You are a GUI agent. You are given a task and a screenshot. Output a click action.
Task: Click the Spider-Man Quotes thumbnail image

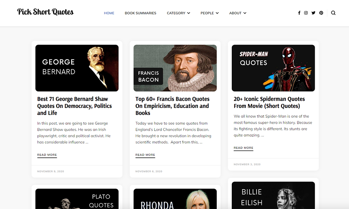coord(273,68)
